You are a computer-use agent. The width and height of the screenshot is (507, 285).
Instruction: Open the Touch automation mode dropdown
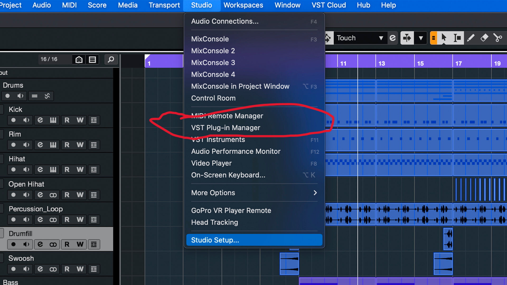click(360, 38)
